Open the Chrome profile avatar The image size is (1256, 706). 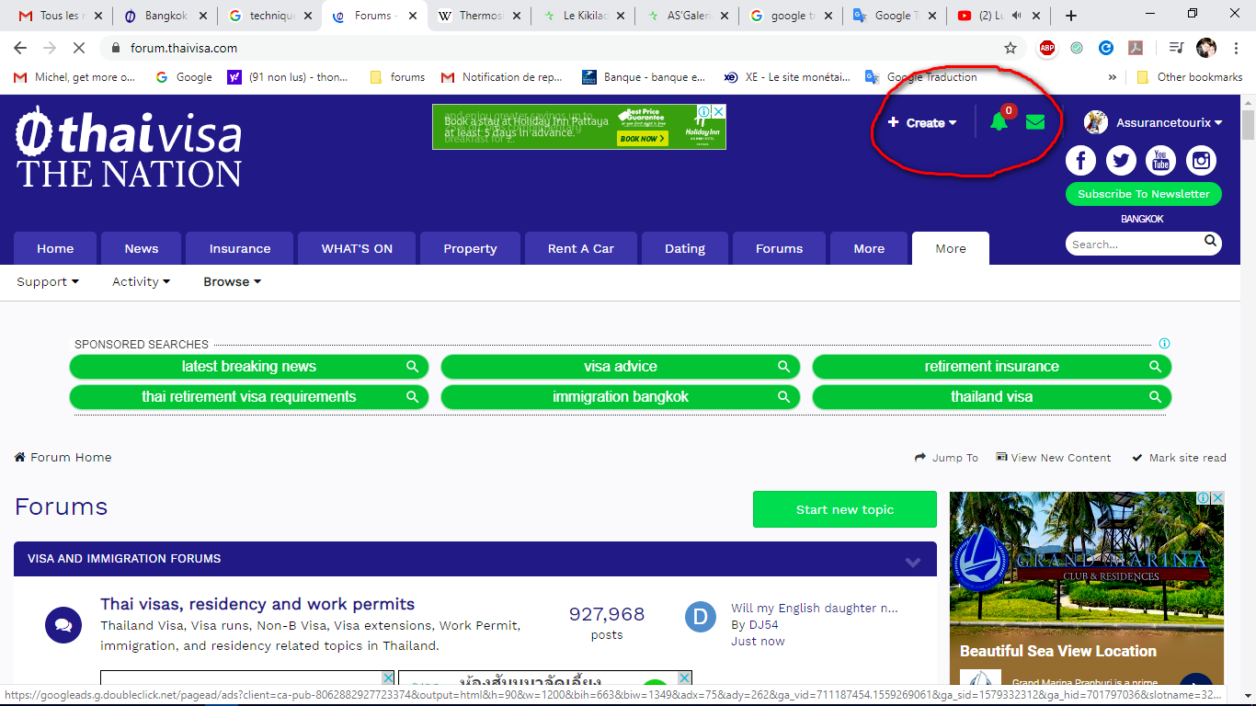pos(1206,48)
